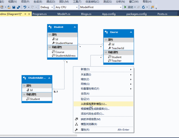The image size is (179, 138).
Task: Open the 工具(T) menu in menu bar
Action: click(77, 2)
